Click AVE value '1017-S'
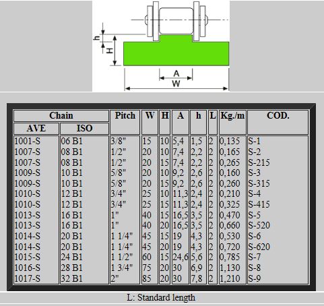 [27, 278]
